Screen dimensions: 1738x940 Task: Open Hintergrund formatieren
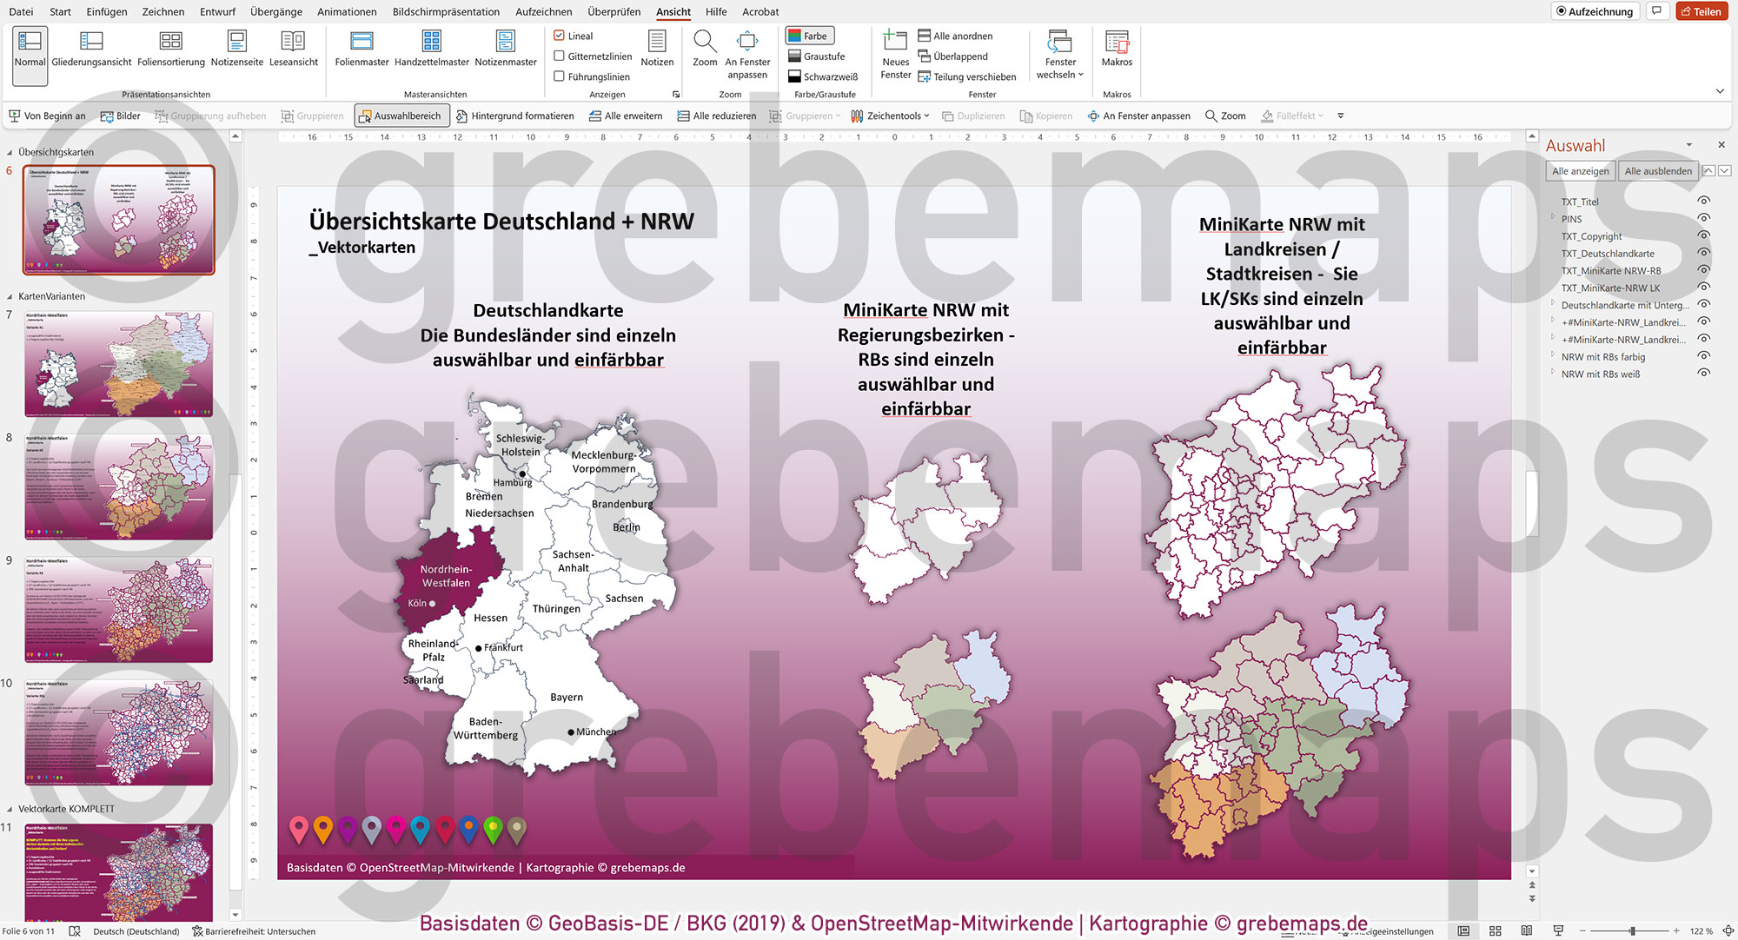coord(515,115)
